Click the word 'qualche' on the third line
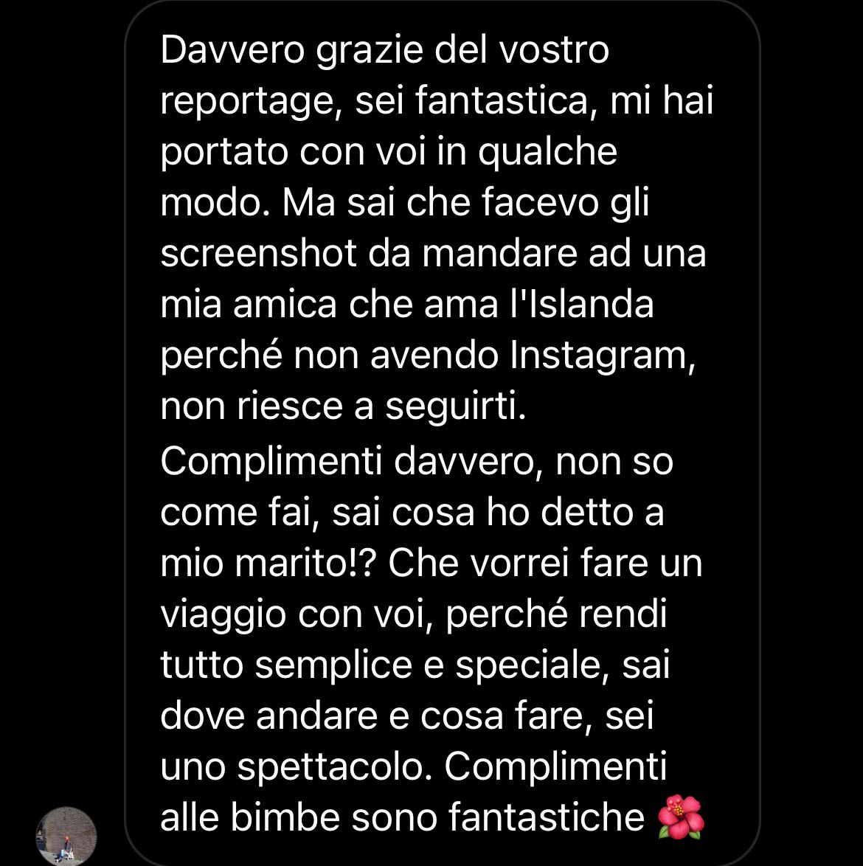Viewport: 863px width, 866px height. [547, 153]
